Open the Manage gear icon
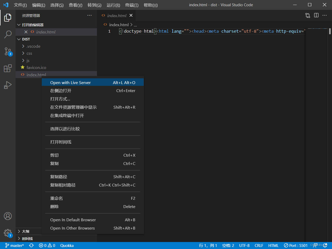Screen dimensions: 332x249 [8, 233]
